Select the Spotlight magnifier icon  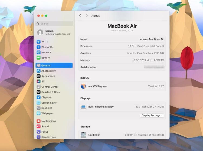coord(38,108)
